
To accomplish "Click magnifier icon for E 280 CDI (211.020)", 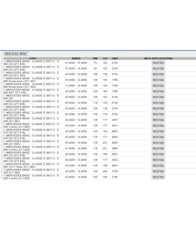I will [x=5, y=152].
